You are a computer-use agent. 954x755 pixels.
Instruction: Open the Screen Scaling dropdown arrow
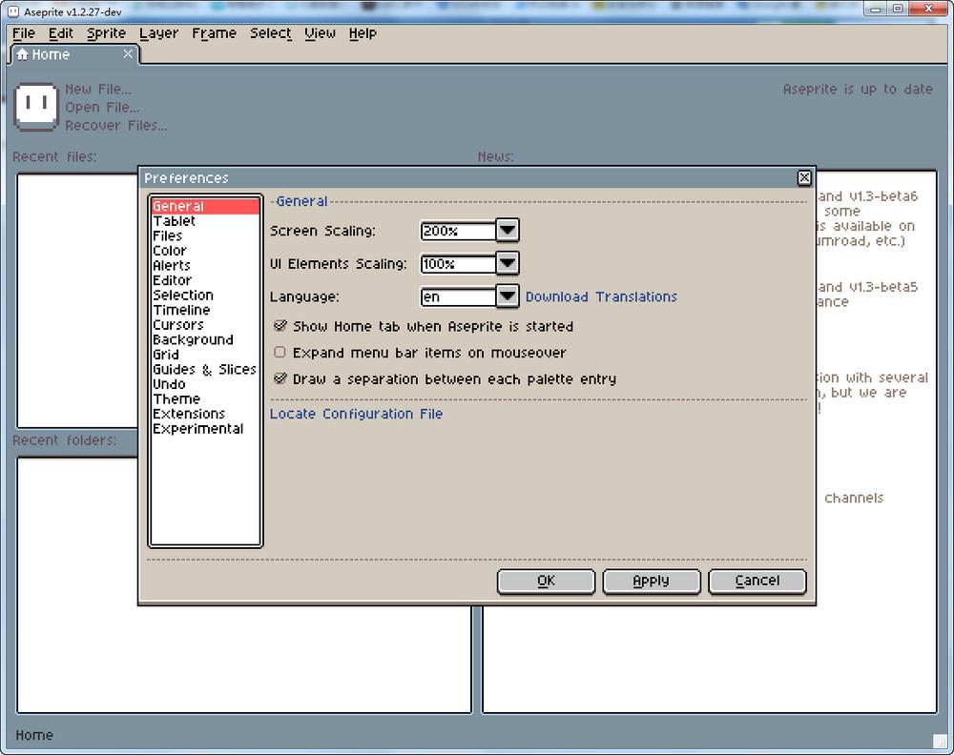pos(508,231)
